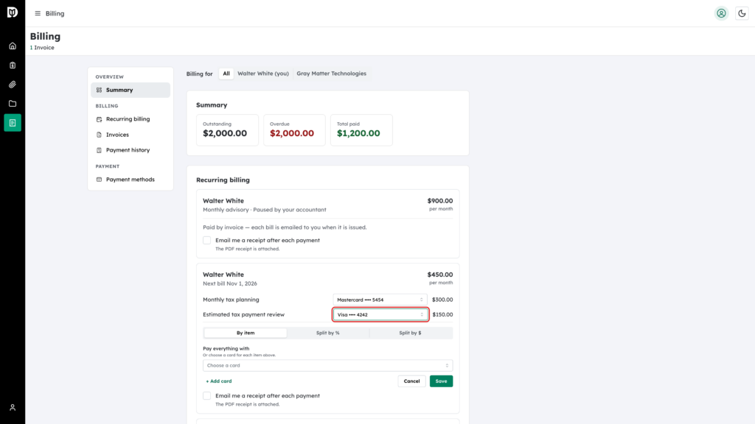Image resolution: width=755 pixels, height=424 pixels.
Task: Open the folder icon in the left sidebar
Action: [13, 104]
